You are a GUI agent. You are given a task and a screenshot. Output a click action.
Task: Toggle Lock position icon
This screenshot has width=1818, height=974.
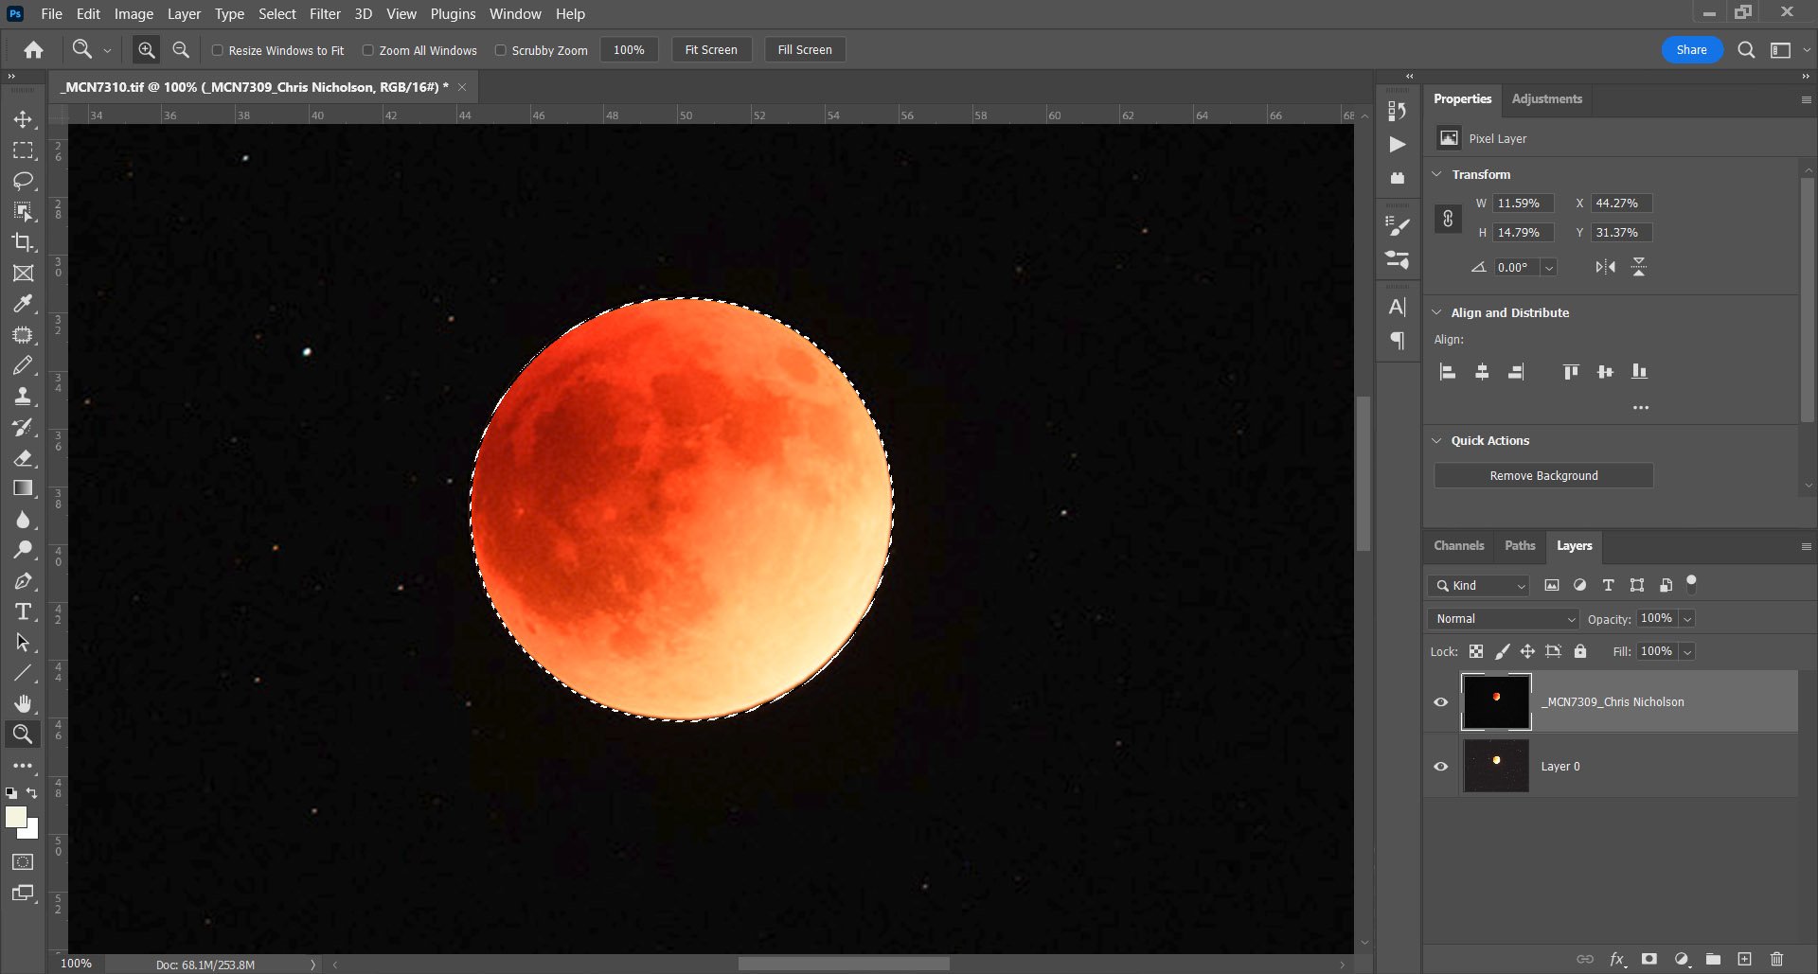coord(1527,651)
